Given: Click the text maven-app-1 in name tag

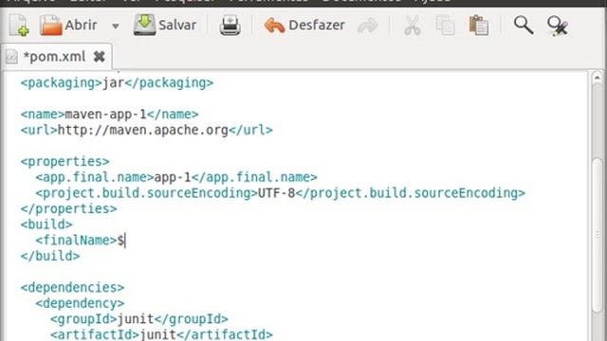Looking at the screenshot, I should [x=105, y=115].
